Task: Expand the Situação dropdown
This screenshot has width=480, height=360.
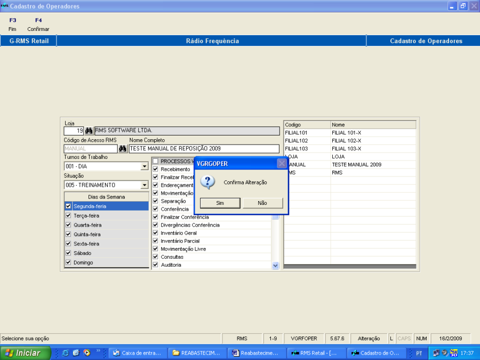Action: [x=145, y=185]
